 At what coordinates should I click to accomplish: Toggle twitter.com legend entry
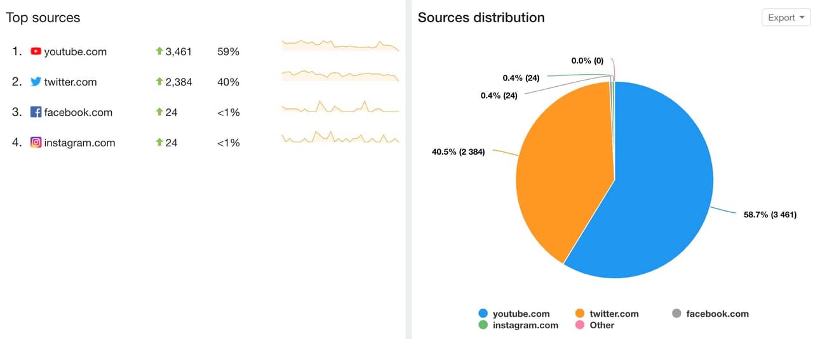coord(607,314)
